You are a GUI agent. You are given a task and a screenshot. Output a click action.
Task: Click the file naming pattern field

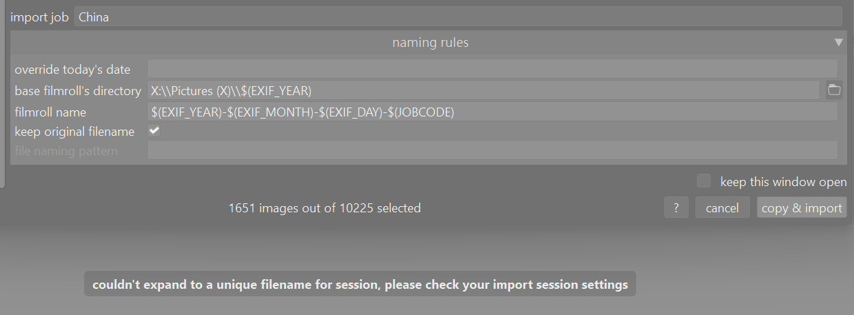coord(492,150)
